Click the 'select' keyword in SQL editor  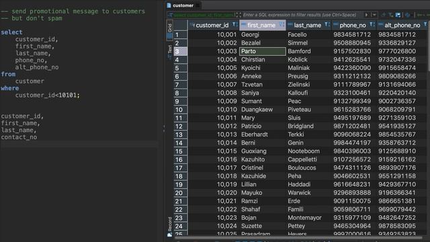click(x=11, y=32)
